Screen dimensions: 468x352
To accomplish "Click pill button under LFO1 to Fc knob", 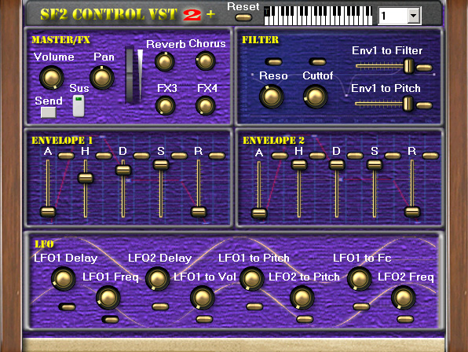I will click(x=361, y=306).
